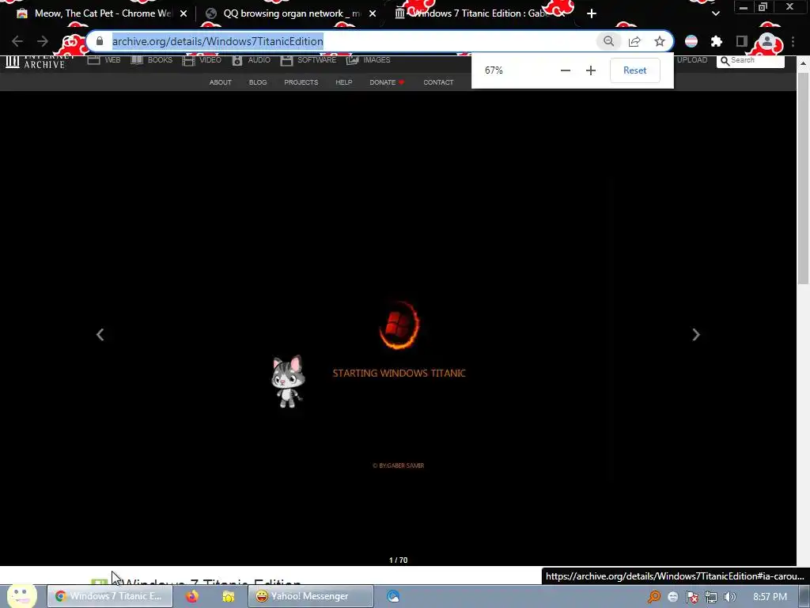This screenshot has height=608, width=810.
Task: Open the Extensions puzzle piece menu
Action: [x=717, y=41]
